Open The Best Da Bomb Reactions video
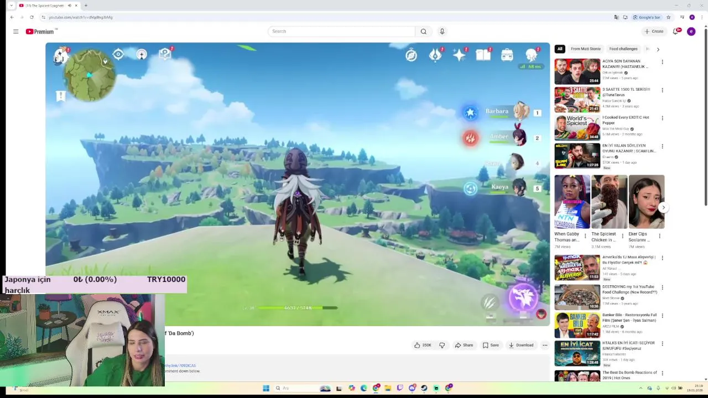 (x=629, y=375)
